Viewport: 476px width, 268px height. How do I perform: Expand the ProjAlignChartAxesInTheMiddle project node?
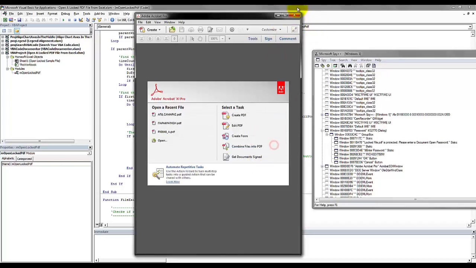(x=3, y=37)
